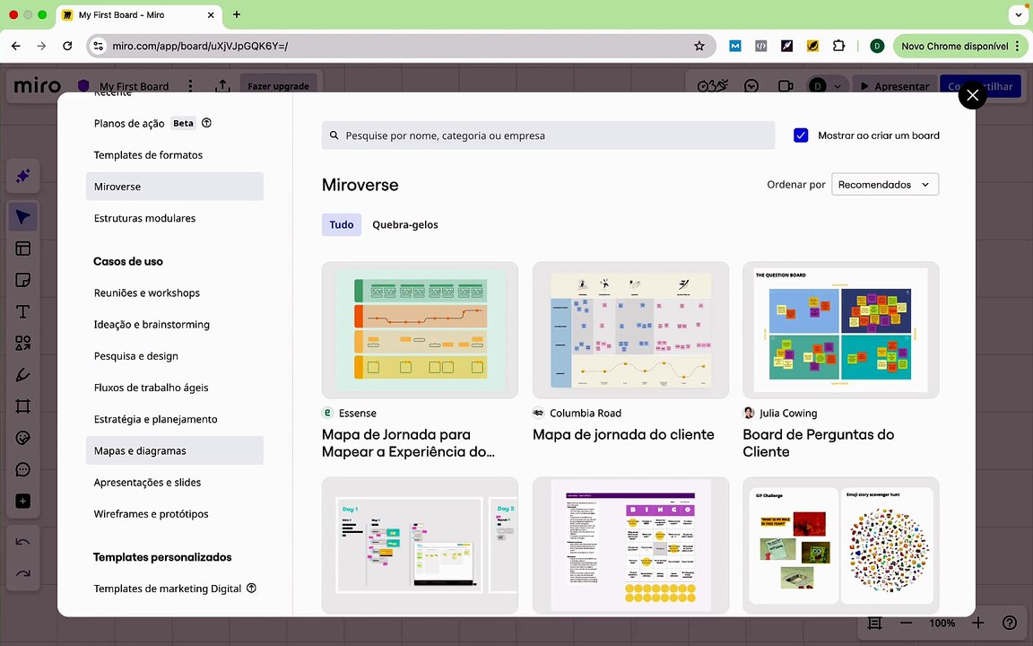Click Novo Chrome disponível button
The image size is (1033, 646).
[x=959, y=46]
